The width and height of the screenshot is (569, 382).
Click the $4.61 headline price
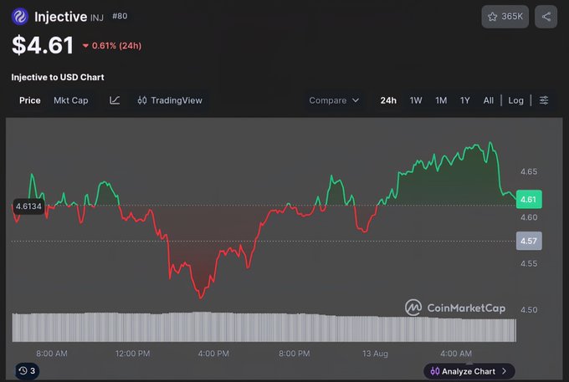pos(43,45)
